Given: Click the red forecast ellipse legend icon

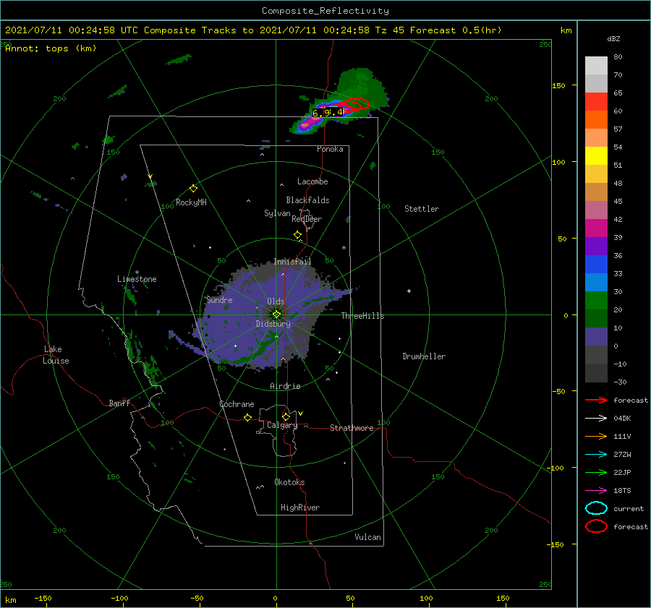Looking at the screenshot, I should 596,526.
